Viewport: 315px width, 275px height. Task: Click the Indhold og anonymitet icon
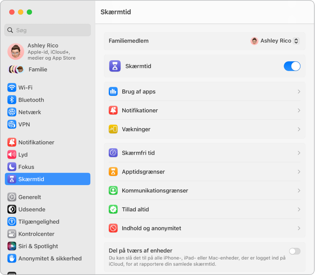tap(113, 228)
